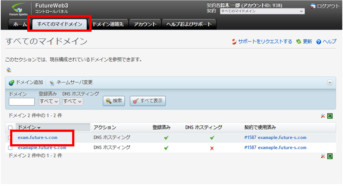Click the 検索 search button

[x=114, y=101]
